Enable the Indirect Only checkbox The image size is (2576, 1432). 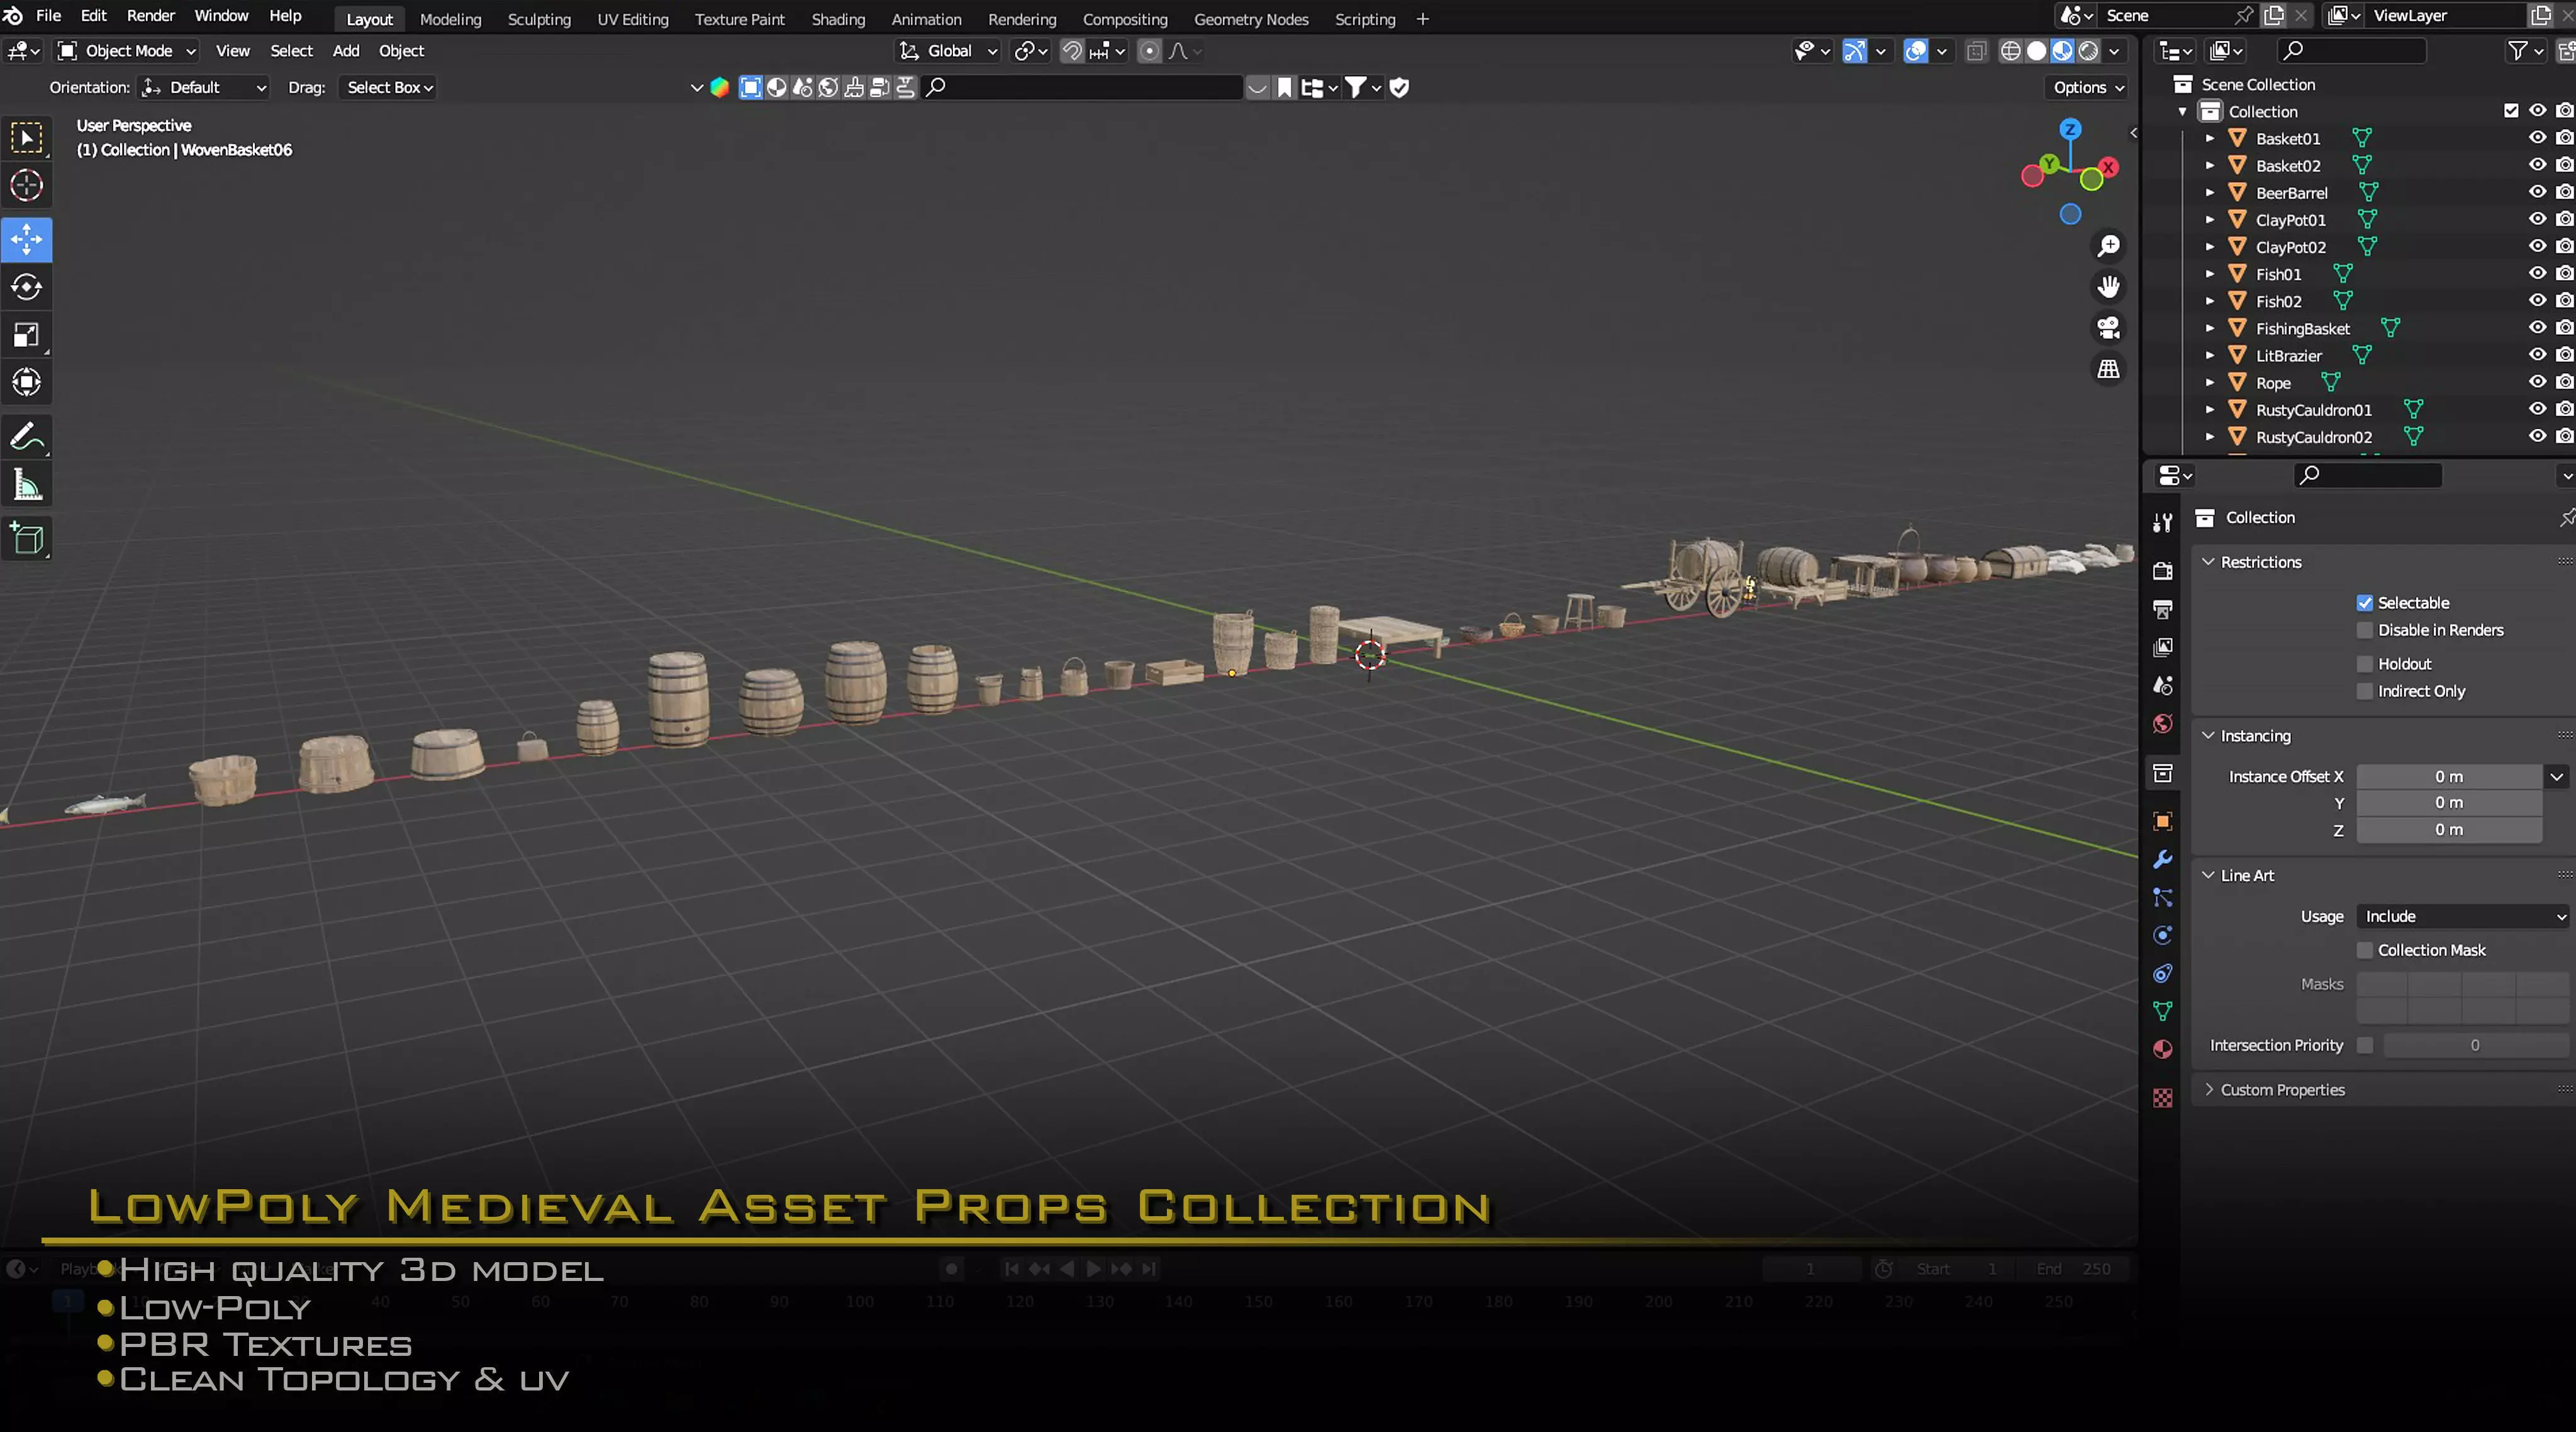pos(2364,691)
